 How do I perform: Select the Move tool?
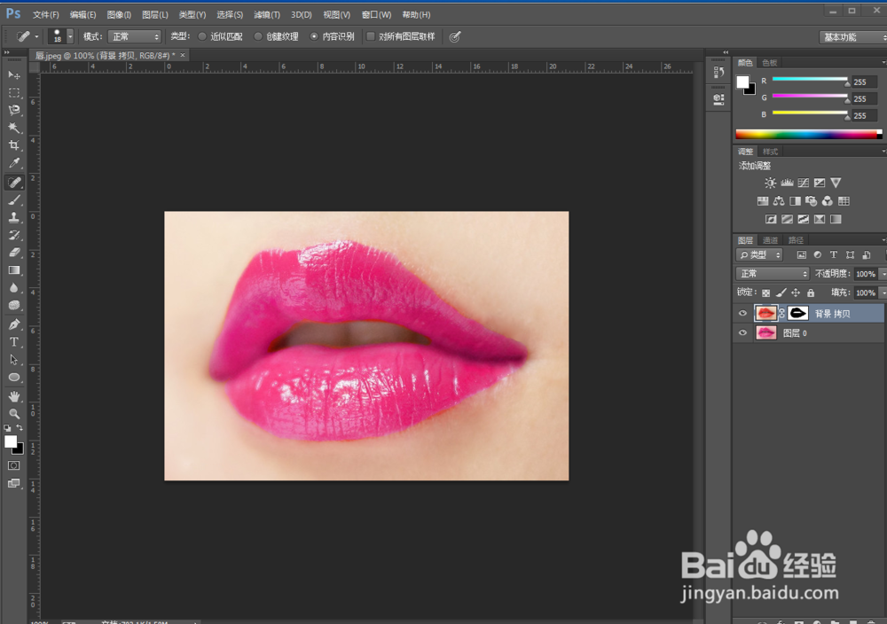click(x=14, y=75)
